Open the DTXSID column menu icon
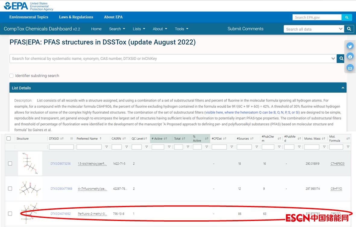Viewport: 356px width, 227px height. click(71, 138)
